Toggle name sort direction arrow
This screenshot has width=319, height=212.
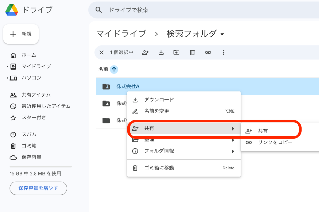[x=114, y=69]
